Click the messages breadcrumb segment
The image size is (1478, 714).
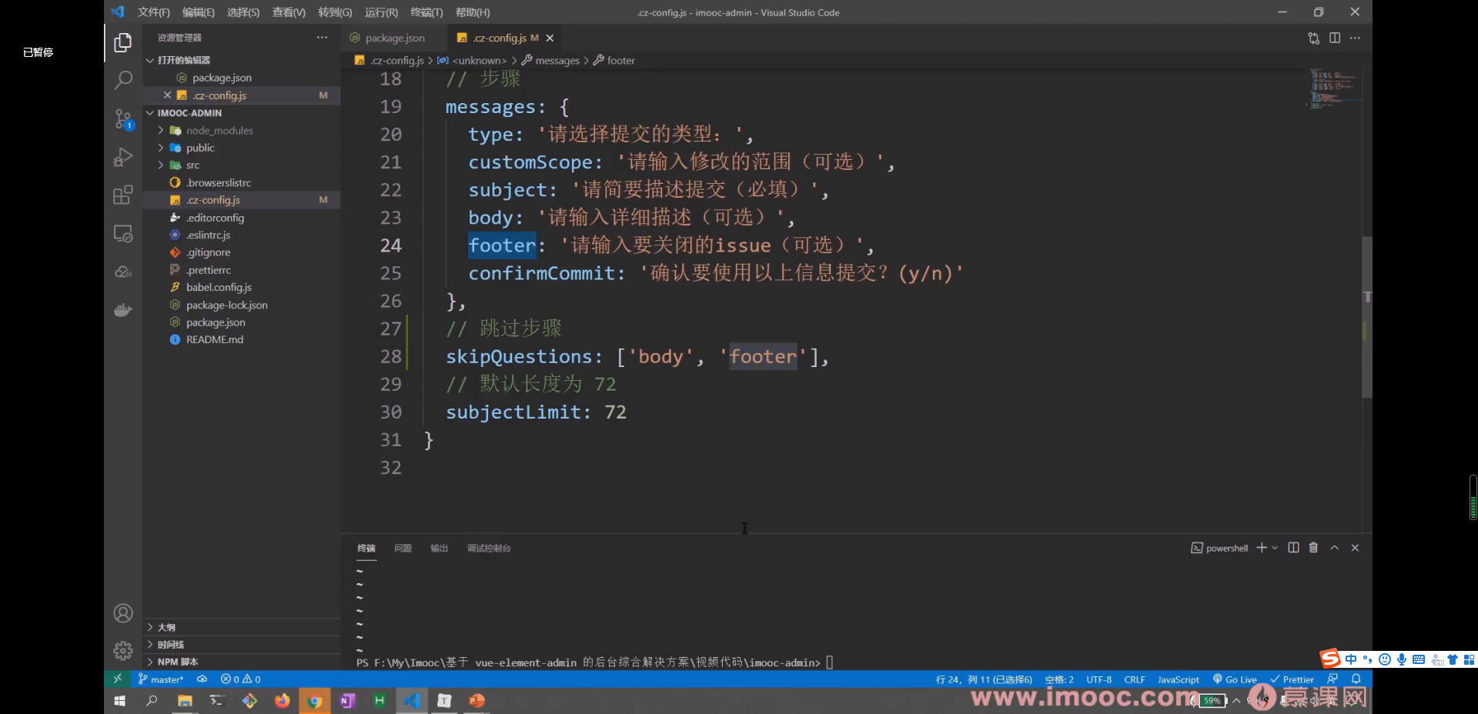[x=557, y=61]
